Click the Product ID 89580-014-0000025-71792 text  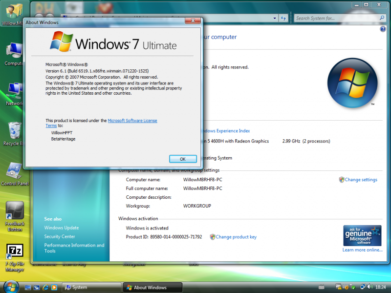pyautogui.click(x=164, y=237)
